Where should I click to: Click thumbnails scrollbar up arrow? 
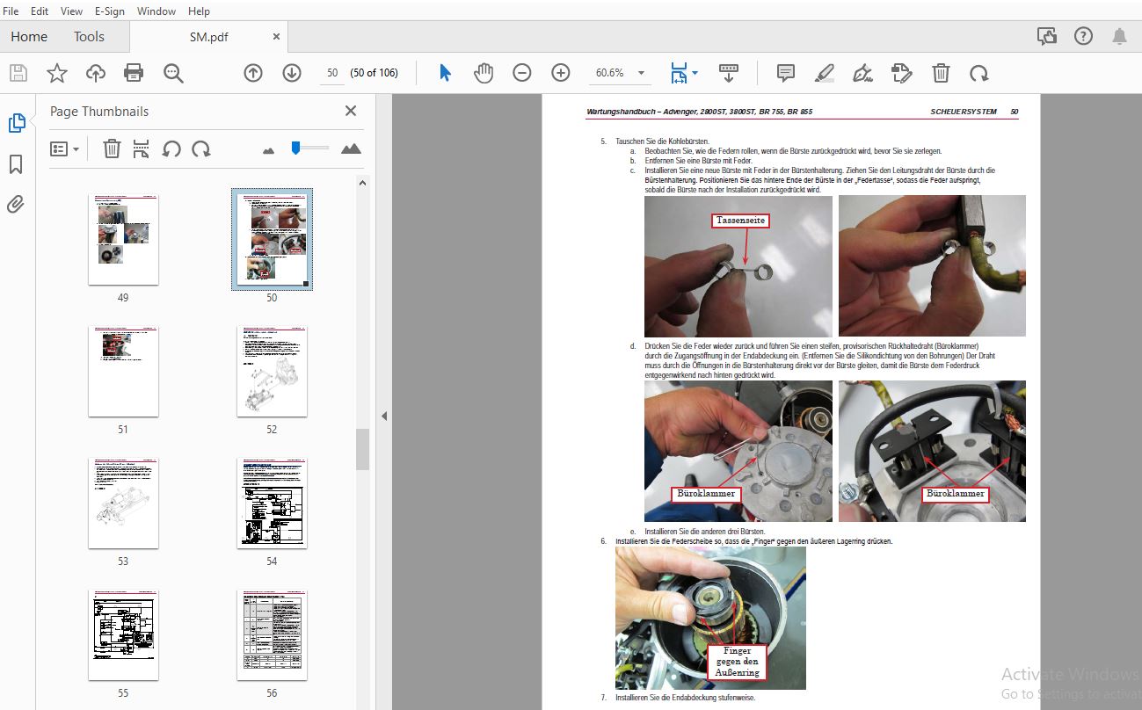point(362,182)
